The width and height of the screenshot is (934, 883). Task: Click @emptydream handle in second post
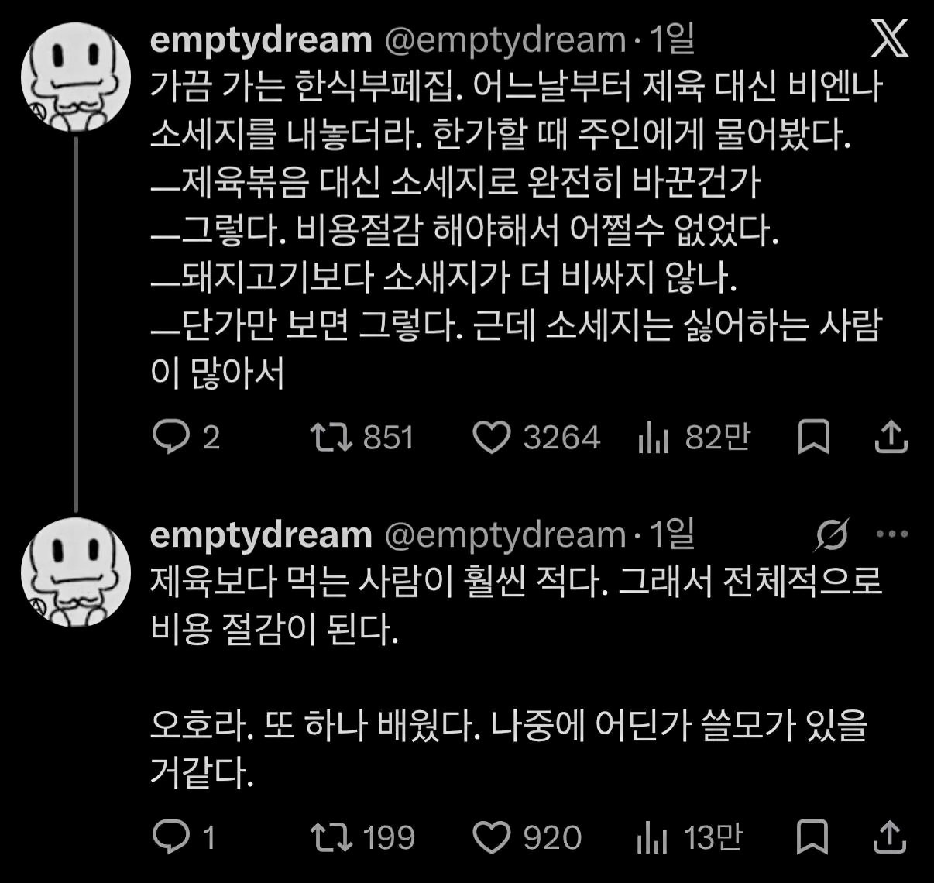[x=505, y=534]
